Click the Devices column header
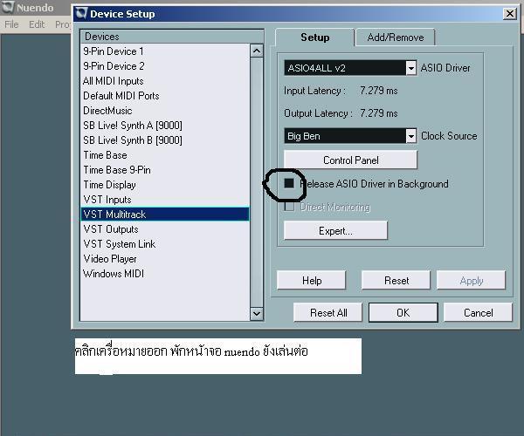Image resolution: width=524 pixels, height=436 pixels. point(172,37)
